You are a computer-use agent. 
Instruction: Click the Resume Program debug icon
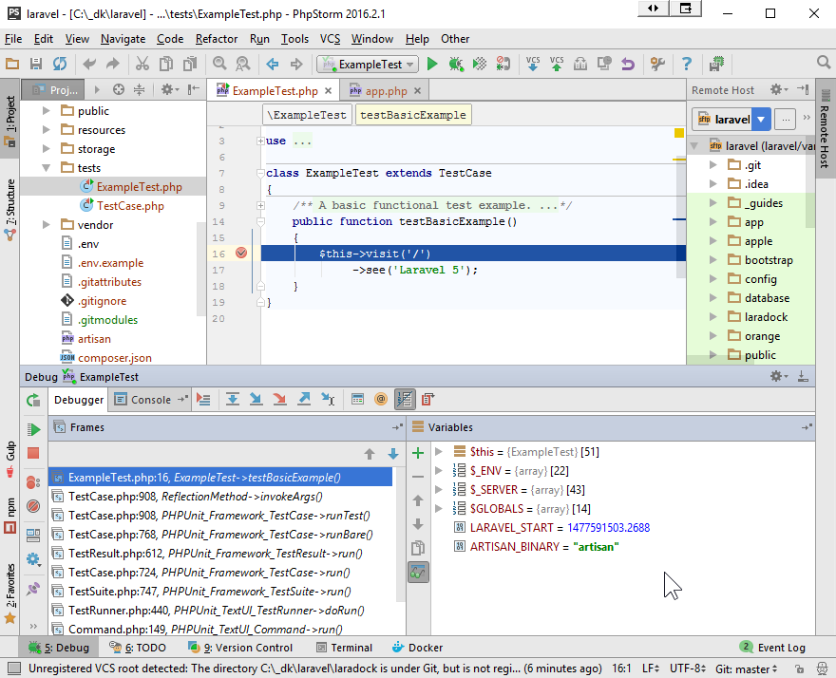(x=32, y=428)
